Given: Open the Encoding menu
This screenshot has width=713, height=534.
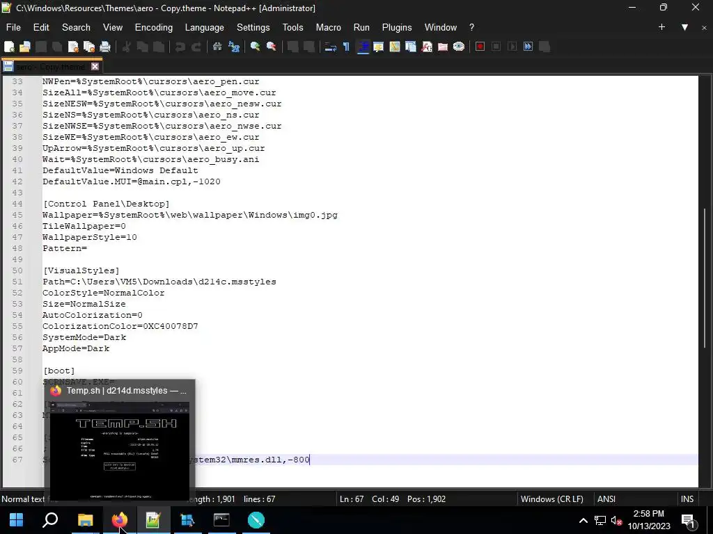Looking at the screenshot, I should [154, 27].
